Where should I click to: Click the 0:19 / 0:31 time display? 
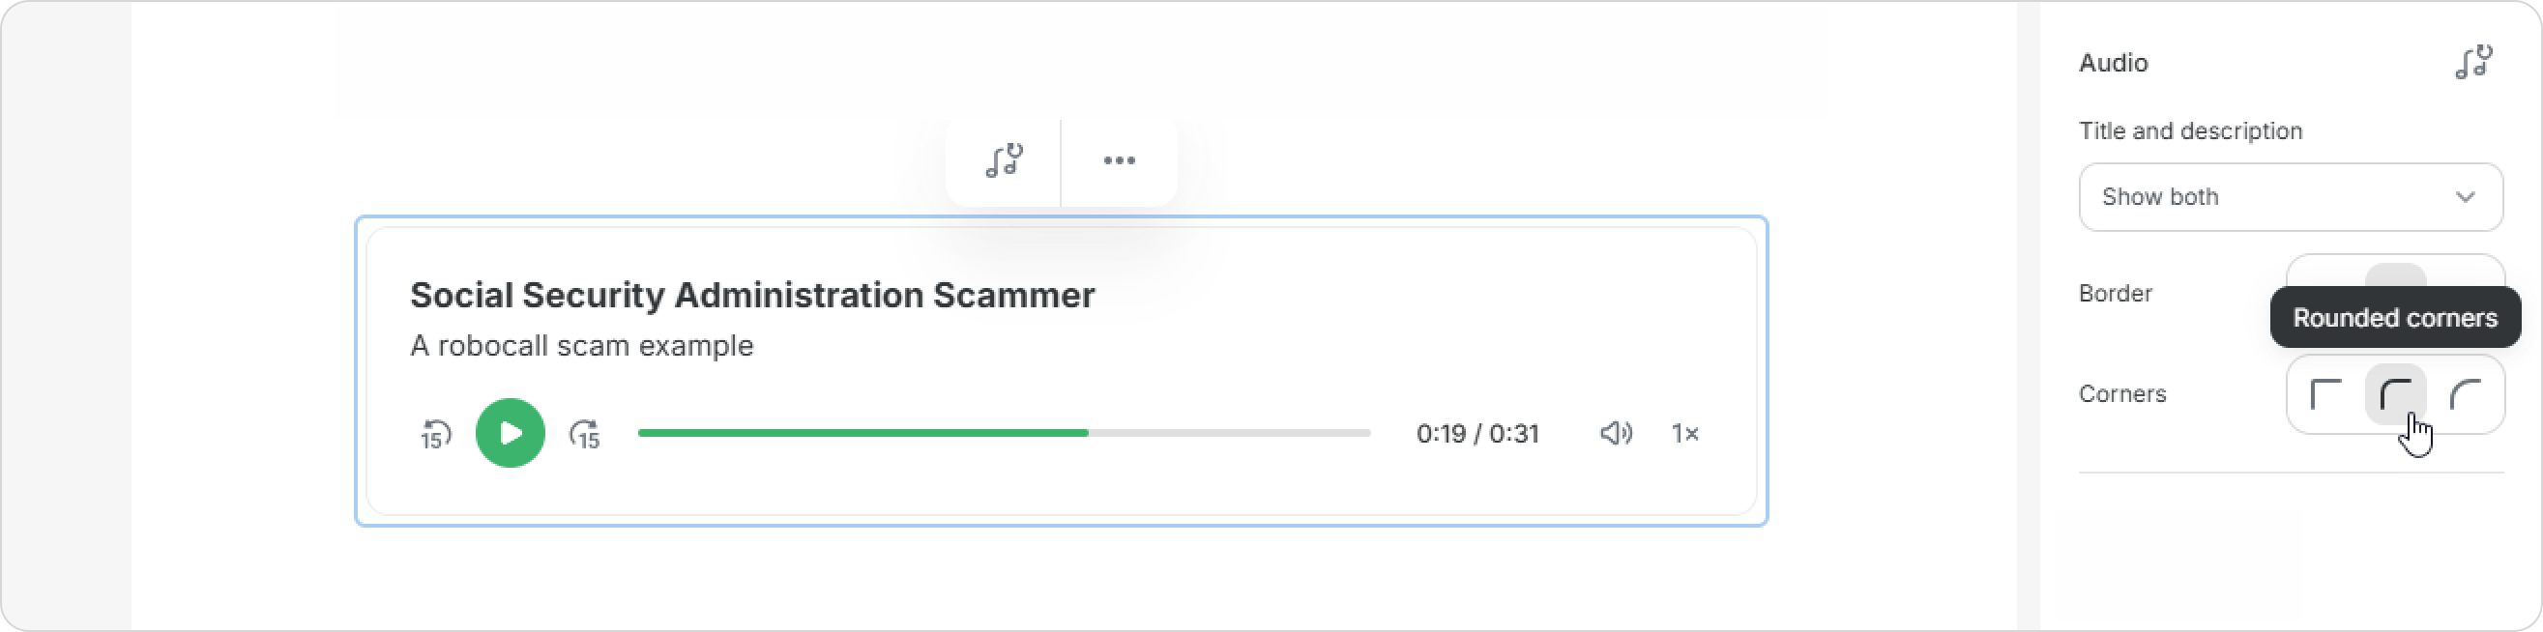(1476, 434)
